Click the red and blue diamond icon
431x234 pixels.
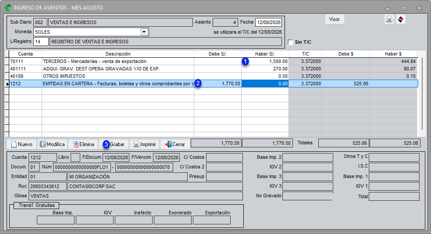(400, 20)
